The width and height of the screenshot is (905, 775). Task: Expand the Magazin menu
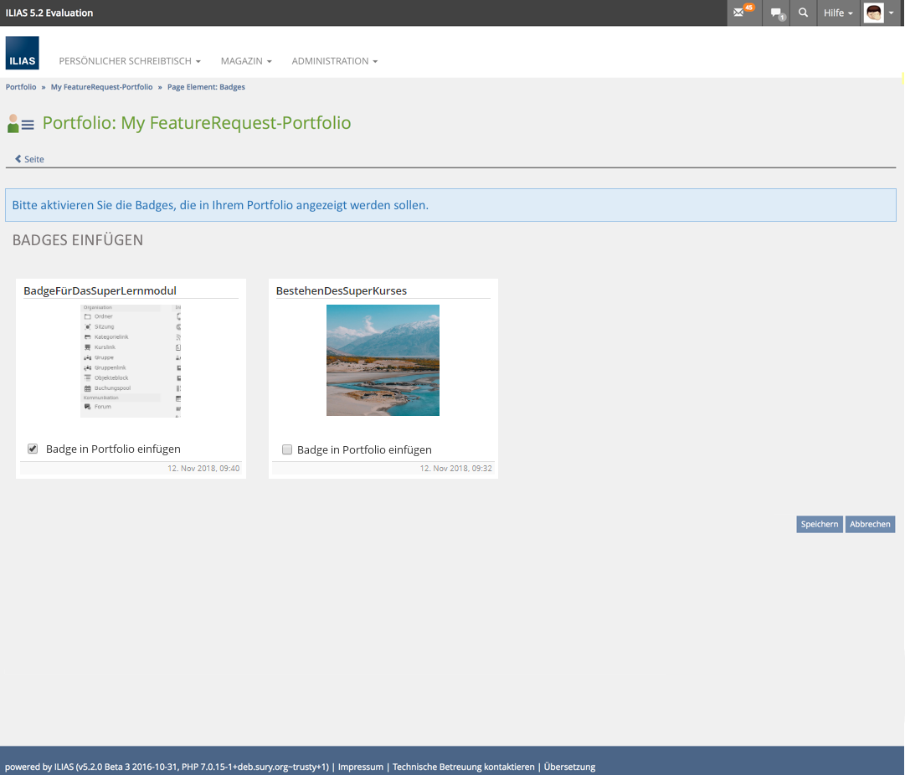(246, 61)
